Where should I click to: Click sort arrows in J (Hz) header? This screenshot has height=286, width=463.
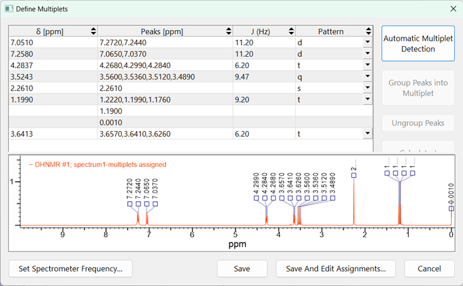[290, 31]
